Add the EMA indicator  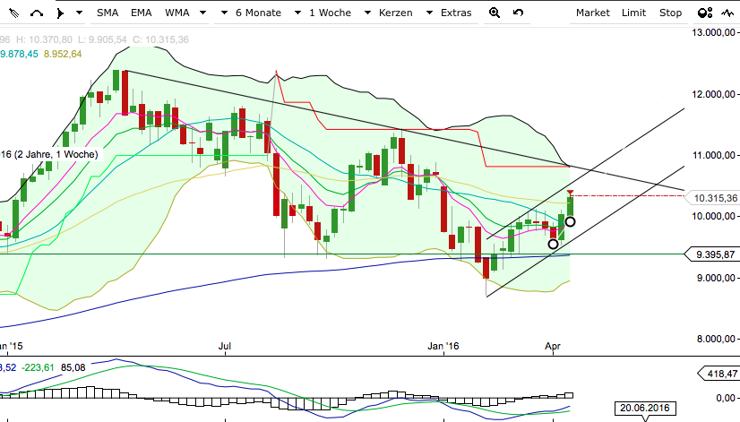[x=142, y=13]
